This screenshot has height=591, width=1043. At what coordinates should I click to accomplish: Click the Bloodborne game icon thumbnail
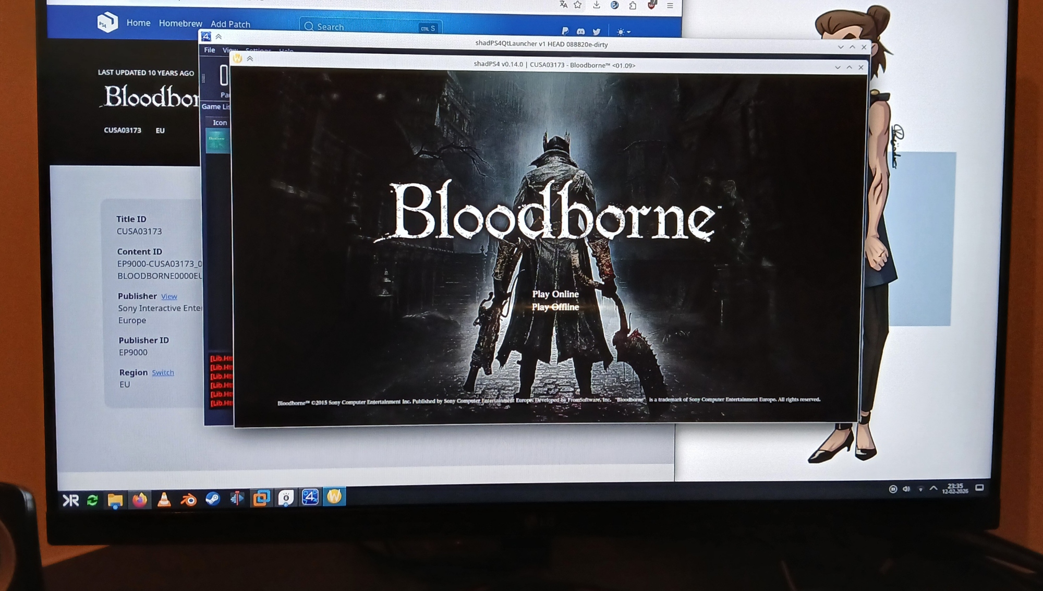pyautogui.click(x=217, y=141)
